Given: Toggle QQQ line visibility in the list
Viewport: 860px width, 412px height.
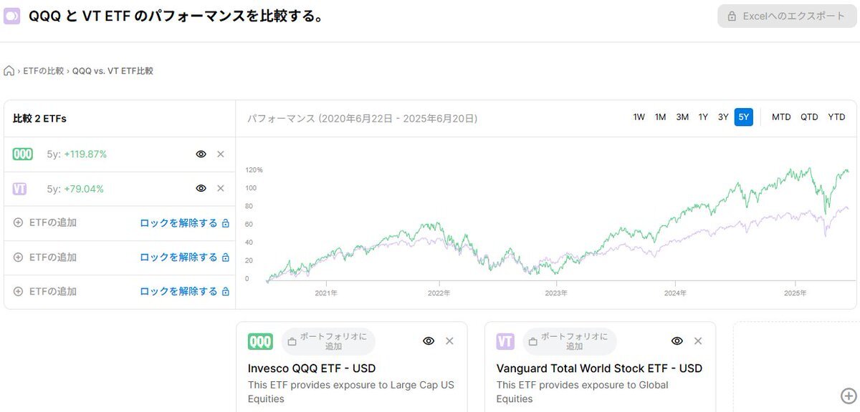Looking at the screenshot, I should pyautogui.click(x=201, y=154).
